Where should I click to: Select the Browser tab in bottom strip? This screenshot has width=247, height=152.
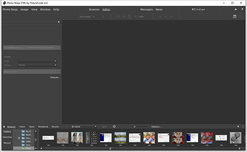12,127
